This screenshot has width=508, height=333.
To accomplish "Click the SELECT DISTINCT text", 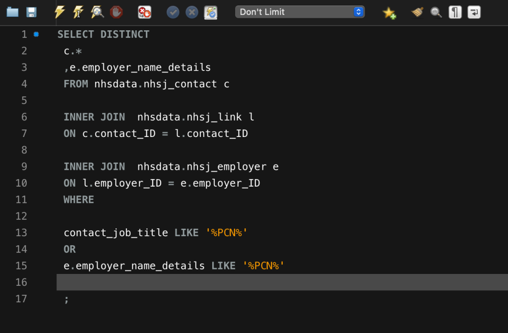I will (x=103, y=34).
